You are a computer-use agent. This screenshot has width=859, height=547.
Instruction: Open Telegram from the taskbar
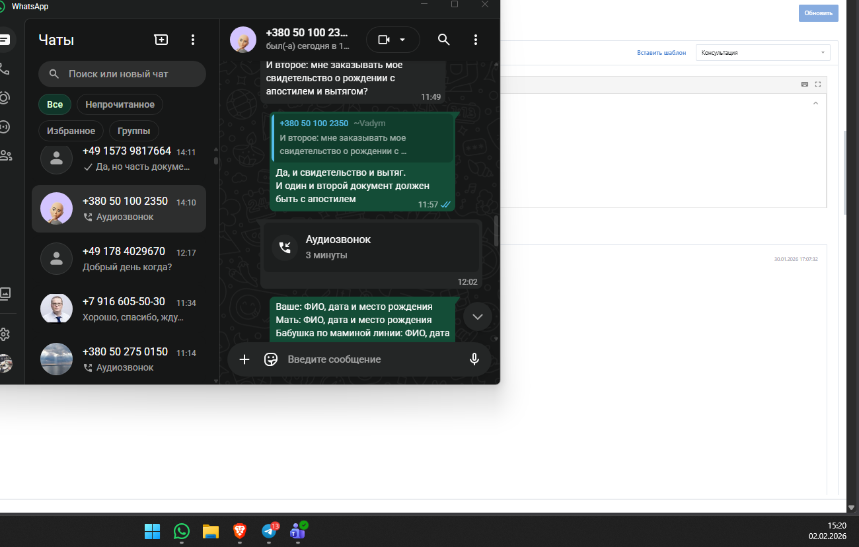[269, 530]
